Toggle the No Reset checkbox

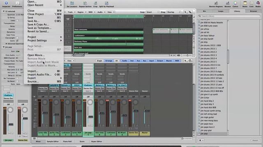(17, 81)
